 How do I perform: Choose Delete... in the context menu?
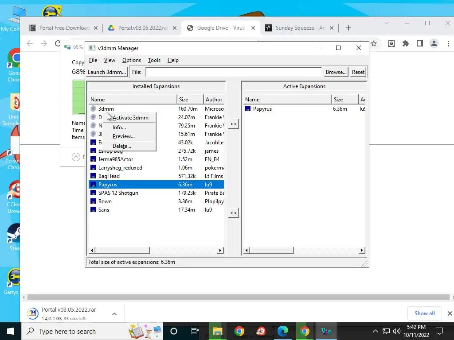pos(130,146)
